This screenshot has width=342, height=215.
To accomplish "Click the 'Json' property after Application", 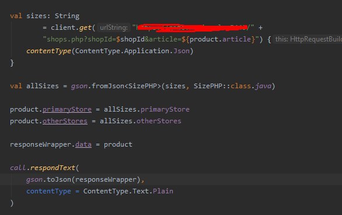I will [182, 51].
